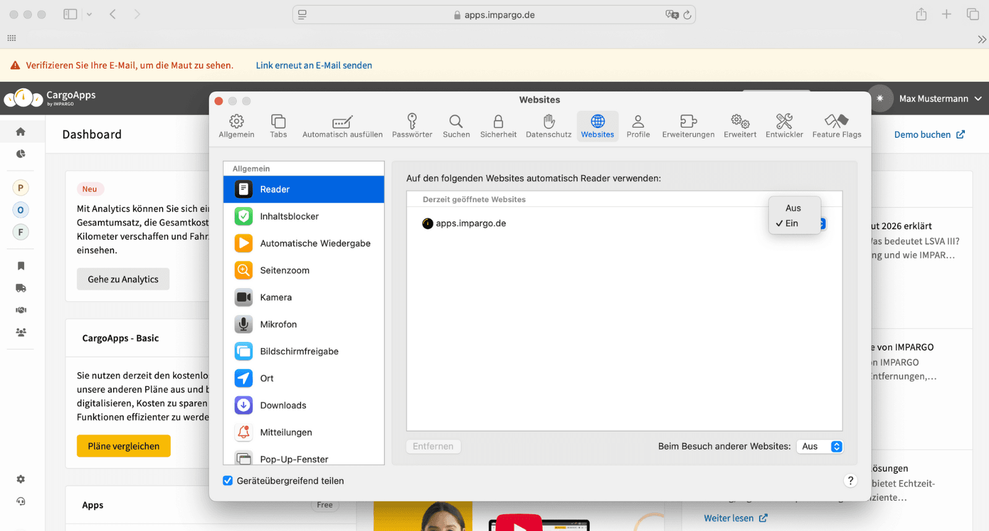Select Mitteilungen bell item

[x=303, y=432]
